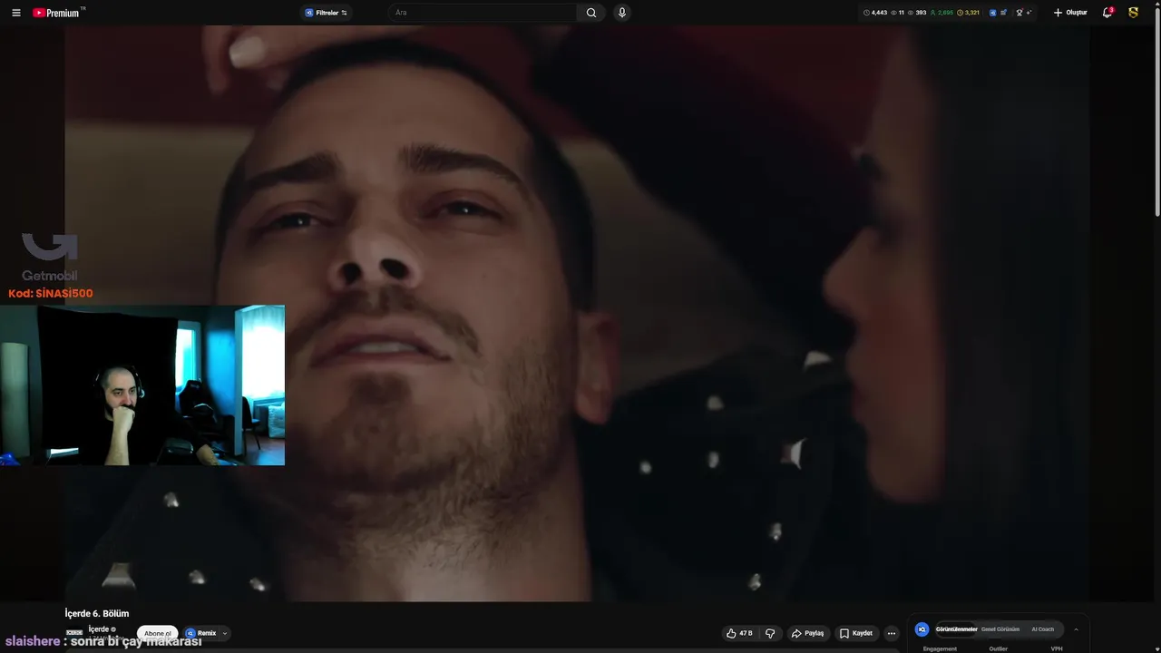The image size is (1161, 653).
Task: Open the three-dot more actions menu
Action: click(892, 633)
